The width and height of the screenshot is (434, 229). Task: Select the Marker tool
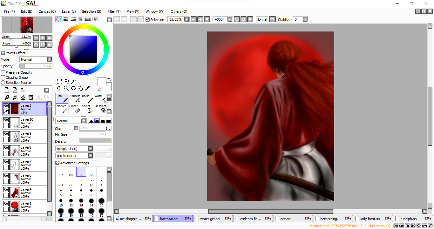click(x=62, y=109)
